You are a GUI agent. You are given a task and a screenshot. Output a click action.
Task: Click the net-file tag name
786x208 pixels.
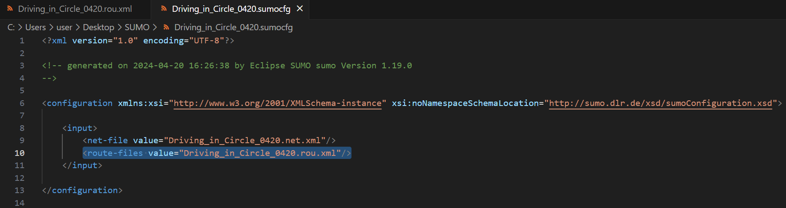point(108,140)
